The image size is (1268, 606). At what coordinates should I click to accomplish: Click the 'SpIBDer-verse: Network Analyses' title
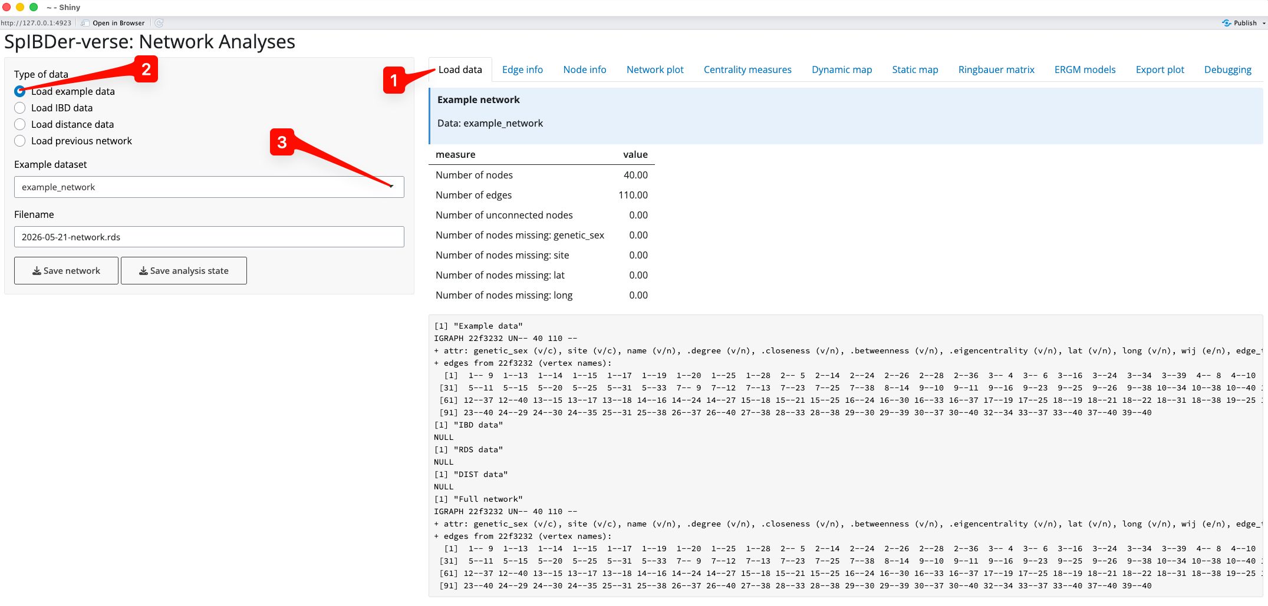click(150, 42)
